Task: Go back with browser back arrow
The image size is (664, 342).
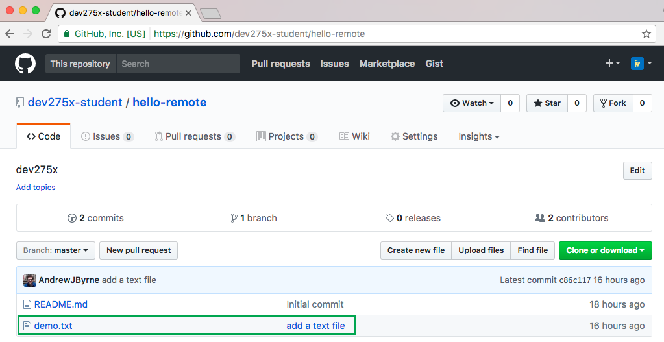Action: coord(10,34)
